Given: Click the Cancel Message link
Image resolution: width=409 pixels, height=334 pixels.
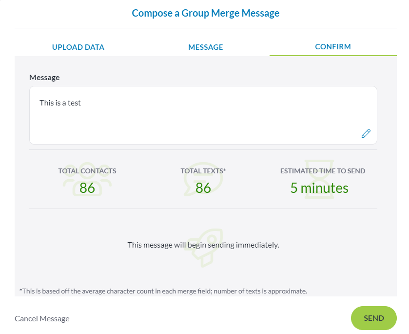Looking at the screenshot, I should pyautogui.click(x=42, y=319).
